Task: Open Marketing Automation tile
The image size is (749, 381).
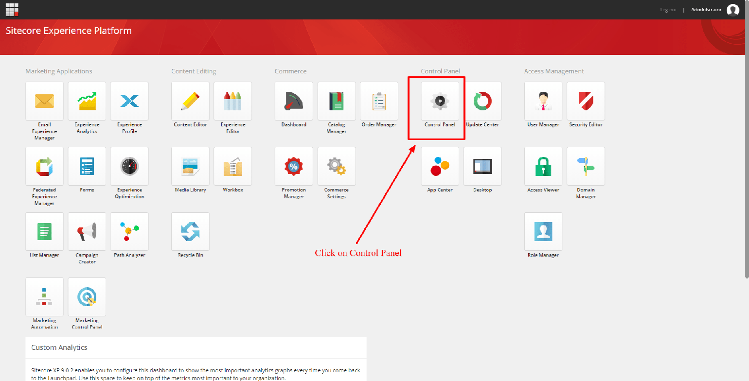Action: [44, 296]
